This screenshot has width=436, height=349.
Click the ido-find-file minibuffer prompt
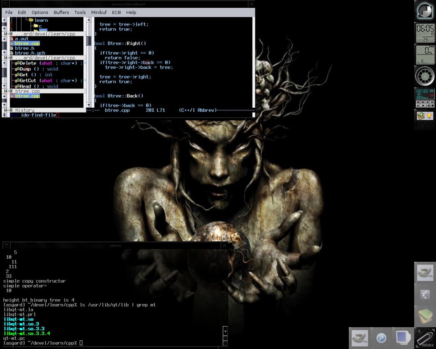coord(38,115)
